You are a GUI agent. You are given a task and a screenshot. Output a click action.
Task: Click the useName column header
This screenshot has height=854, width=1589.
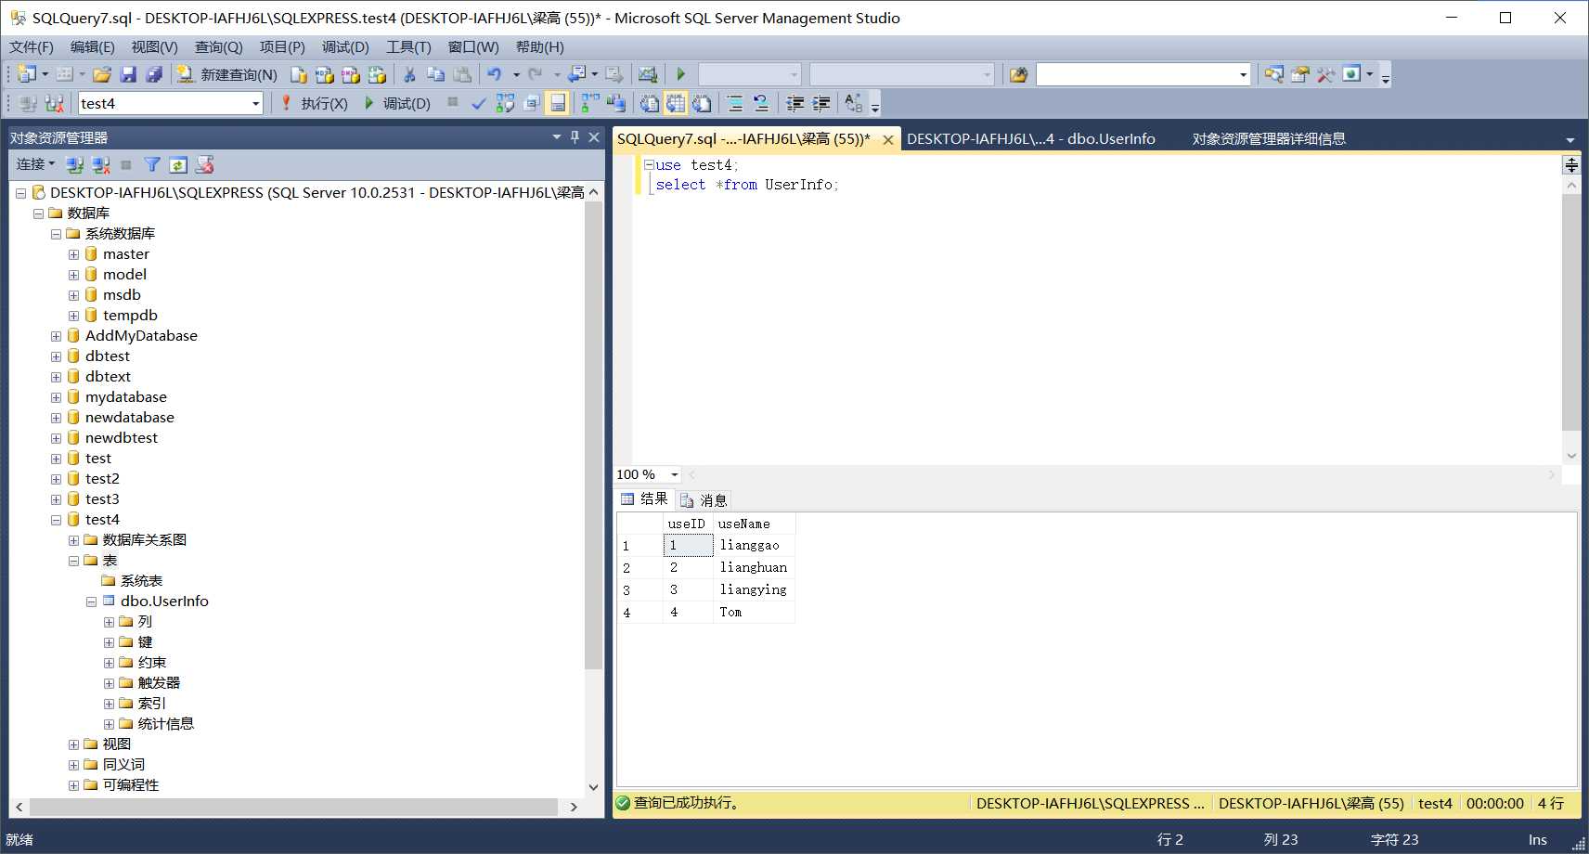pyautogui.click(x=754, y=524)
